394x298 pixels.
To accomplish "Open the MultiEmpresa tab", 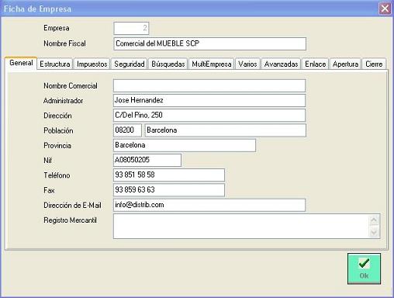I will point(212,64).
